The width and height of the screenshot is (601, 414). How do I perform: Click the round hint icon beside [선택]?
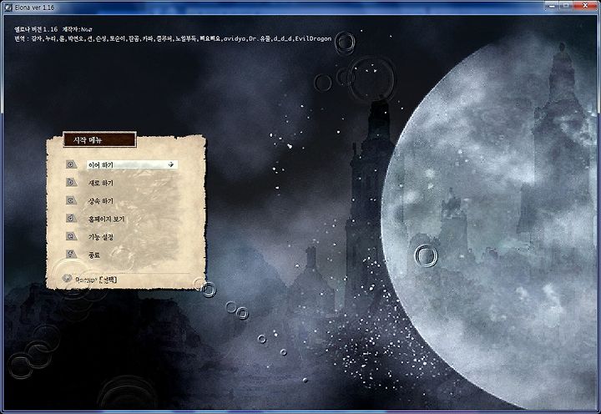click(67, 279)
